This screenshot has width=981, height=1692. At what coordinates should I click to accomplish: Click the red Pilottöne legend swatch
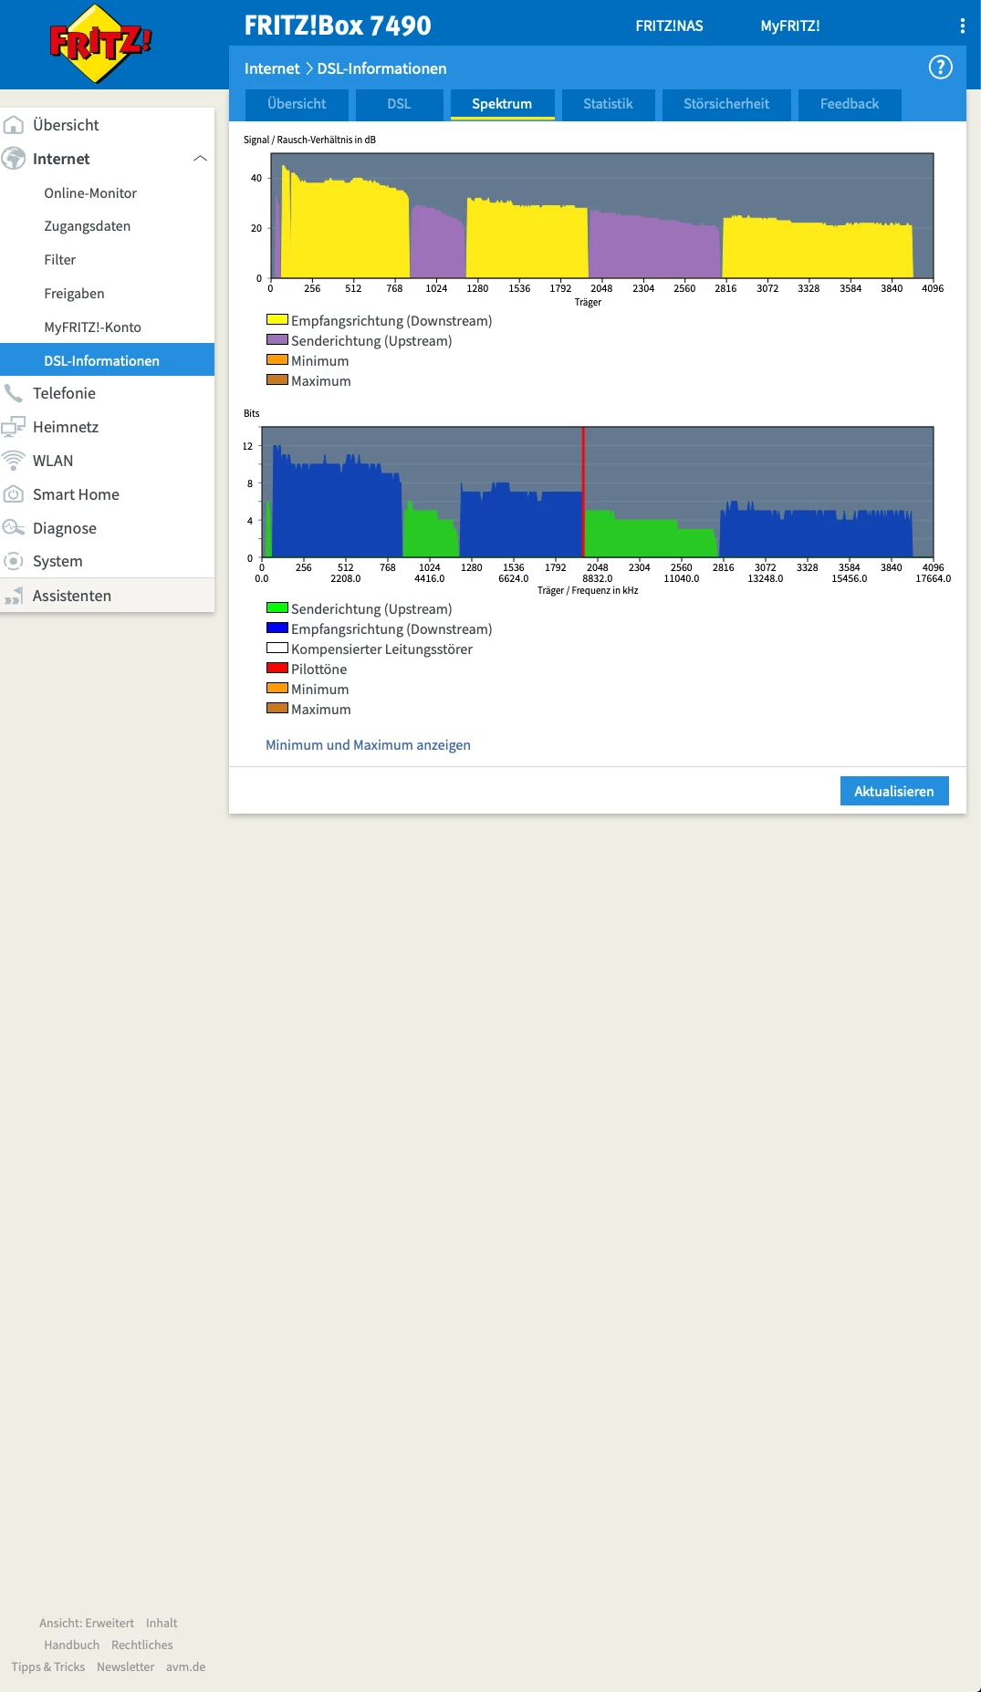pos(277,669)
